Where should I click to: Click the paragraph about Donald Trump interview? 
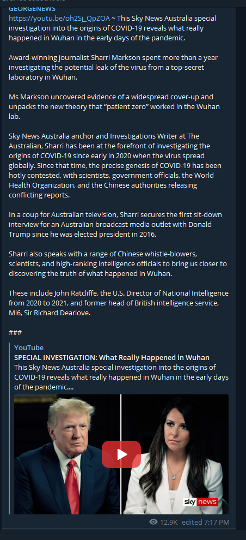tap(115, 224)
